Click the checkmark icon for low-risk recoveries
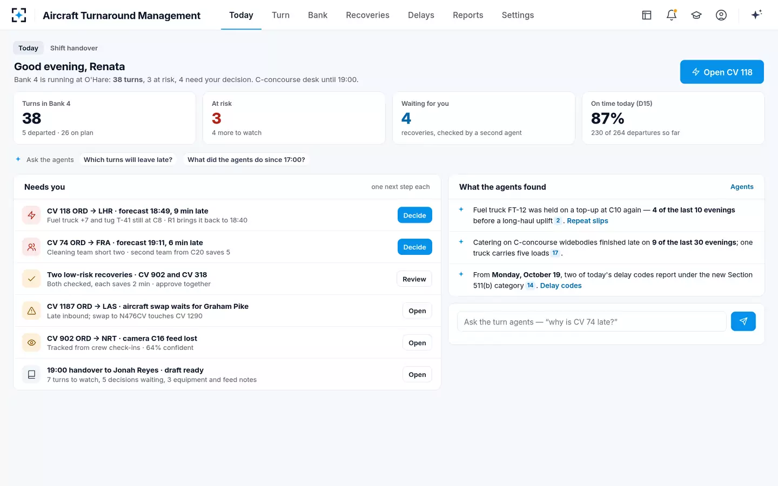Viewport: 778px width, 486px height. tap(32, 279)
